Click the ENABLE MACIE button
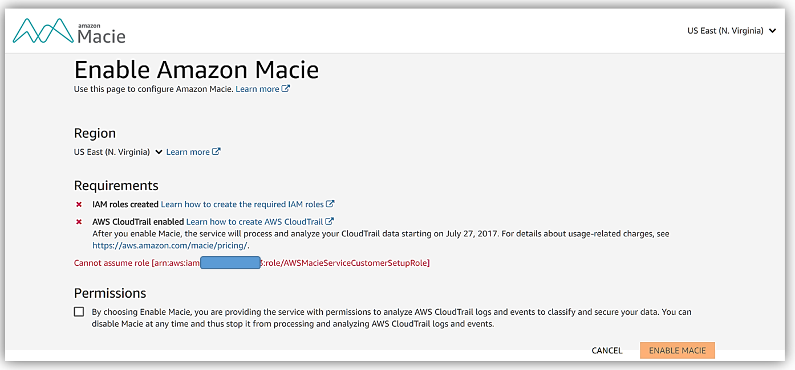The width and height of the screenshot is (795, 370). (x=678, y=351)
